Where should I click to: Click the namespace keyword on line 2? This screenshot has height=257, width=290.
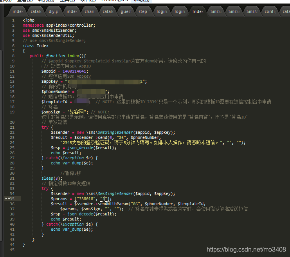click(x=33, y=25)
